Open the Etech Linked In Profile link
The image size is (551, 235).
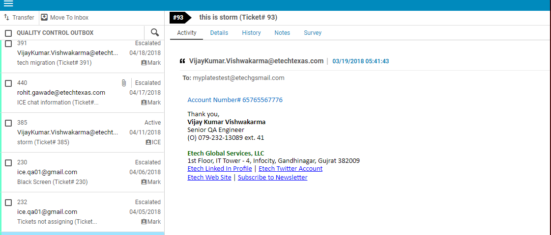click(220, 168)
